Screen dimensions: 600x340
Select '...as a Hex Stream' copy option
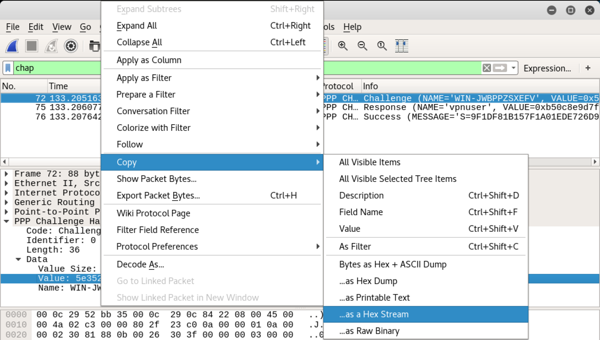[374, 314]
